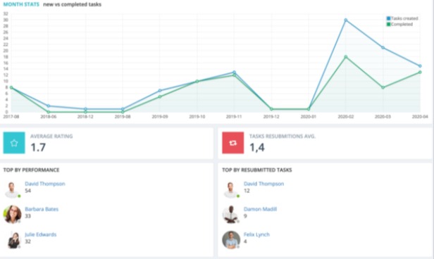Click David Thompson's avatar under Resubmitted Tasks
Screen dimensions: 434x259
pos(231,189)
